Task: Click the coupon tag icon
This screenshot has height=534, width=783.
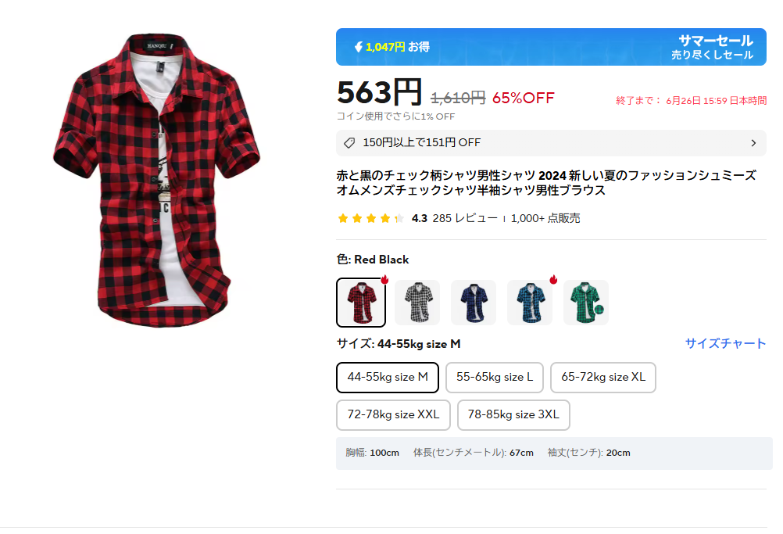Action: (349, 143)
